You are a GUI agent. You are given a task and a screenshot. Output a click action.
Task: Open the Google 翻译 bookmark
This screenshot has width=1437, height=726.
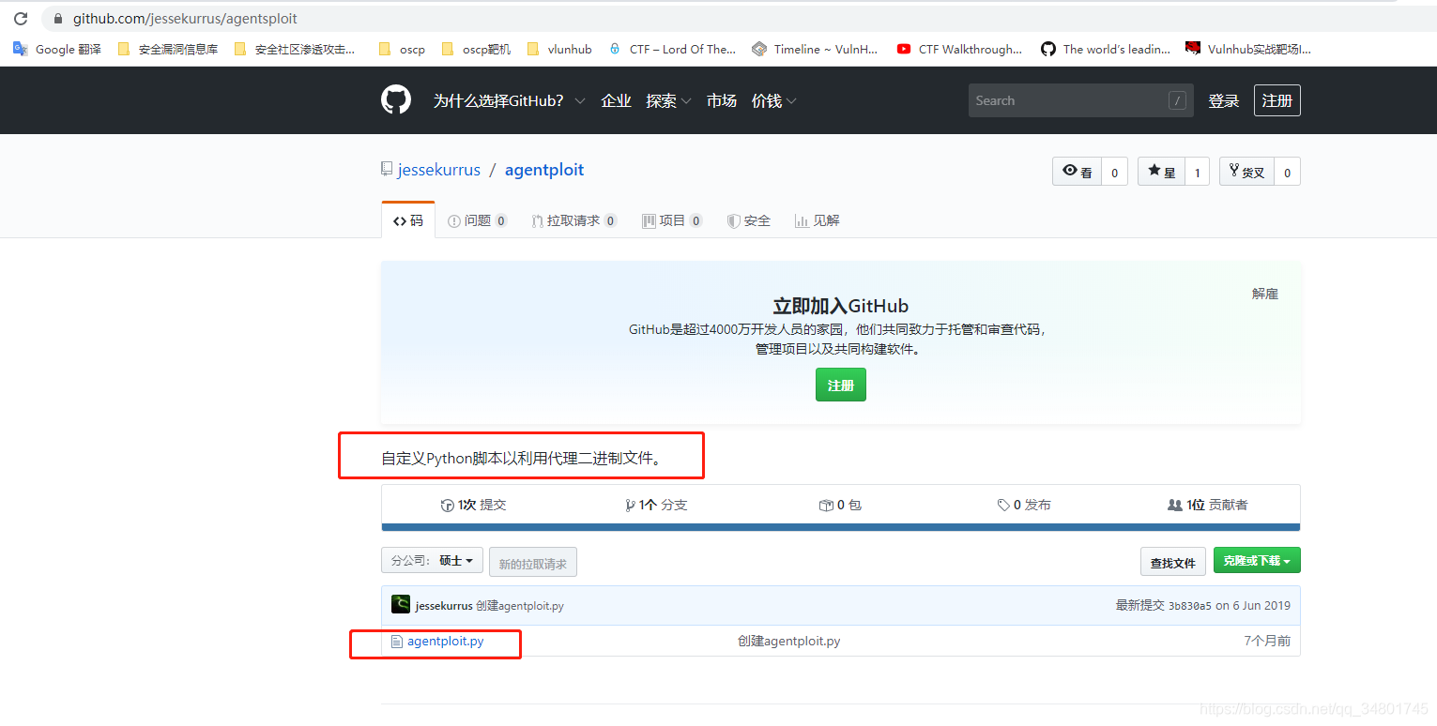[57, 49]
